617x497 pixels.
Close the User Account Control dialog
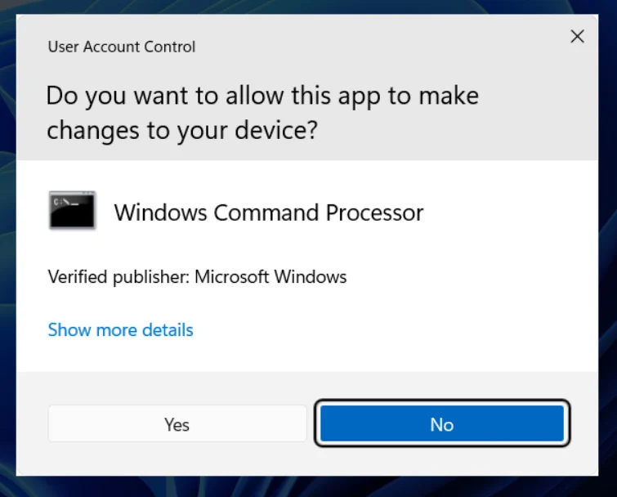point(577,37)
